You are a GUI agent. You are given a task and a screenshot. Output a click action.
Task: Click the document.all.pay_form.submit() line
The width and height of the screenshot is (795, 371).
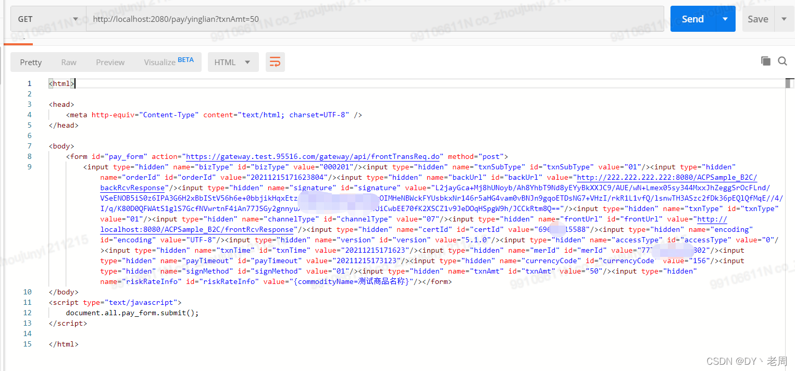(x=132, y=313)
